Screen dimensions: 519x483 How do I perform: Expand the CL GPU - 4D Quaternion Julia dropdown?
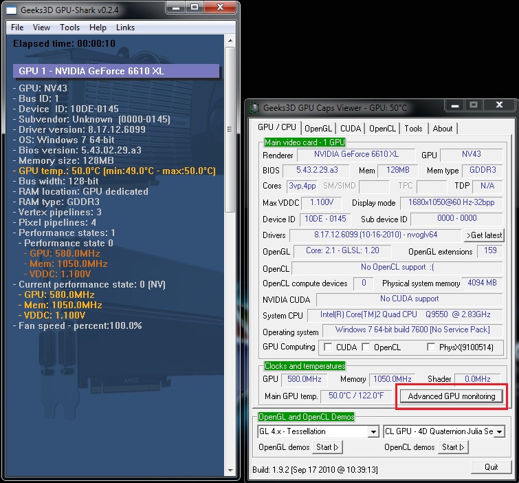500,431
